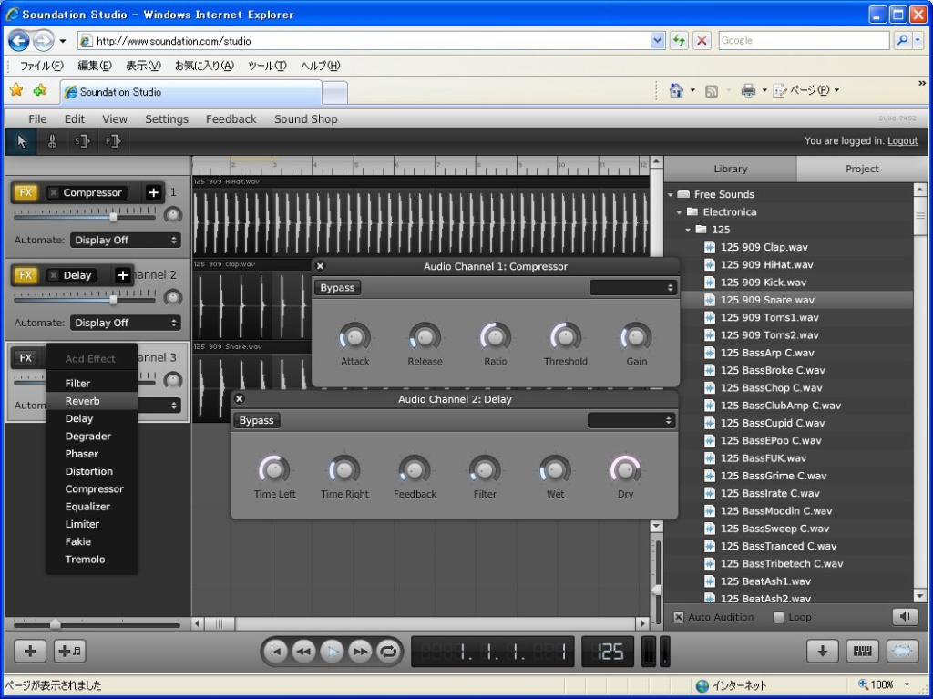Select the arrow pointer tool

tap(22, 141)
